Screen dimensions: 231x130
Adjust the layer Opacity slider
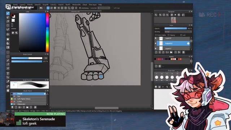(x=176, y=29)
